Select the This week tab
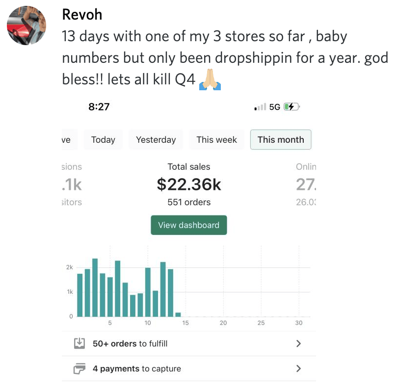The height and width of the screenshot is (388, 396). [216, 140]
